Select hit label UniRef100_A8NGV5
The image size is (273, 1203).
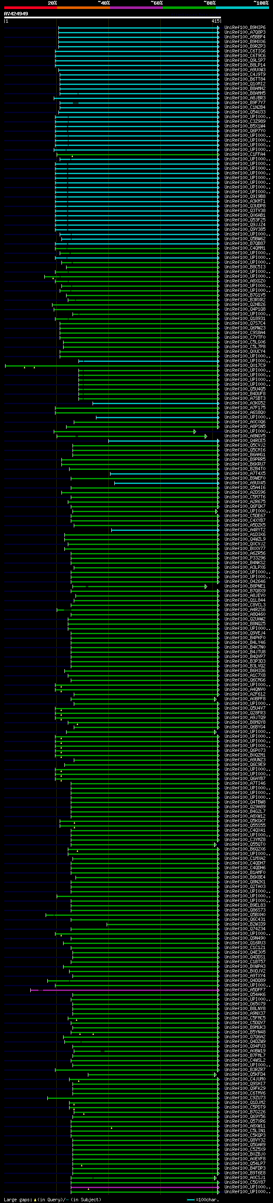click(245, 436)
